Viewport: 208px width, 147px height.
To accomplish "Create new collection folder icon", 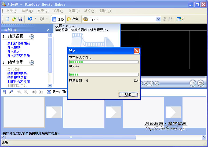I will [170, 19].
